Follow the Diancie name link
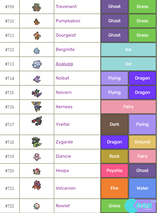Screen dimensions: 157x213 [63, 156]
